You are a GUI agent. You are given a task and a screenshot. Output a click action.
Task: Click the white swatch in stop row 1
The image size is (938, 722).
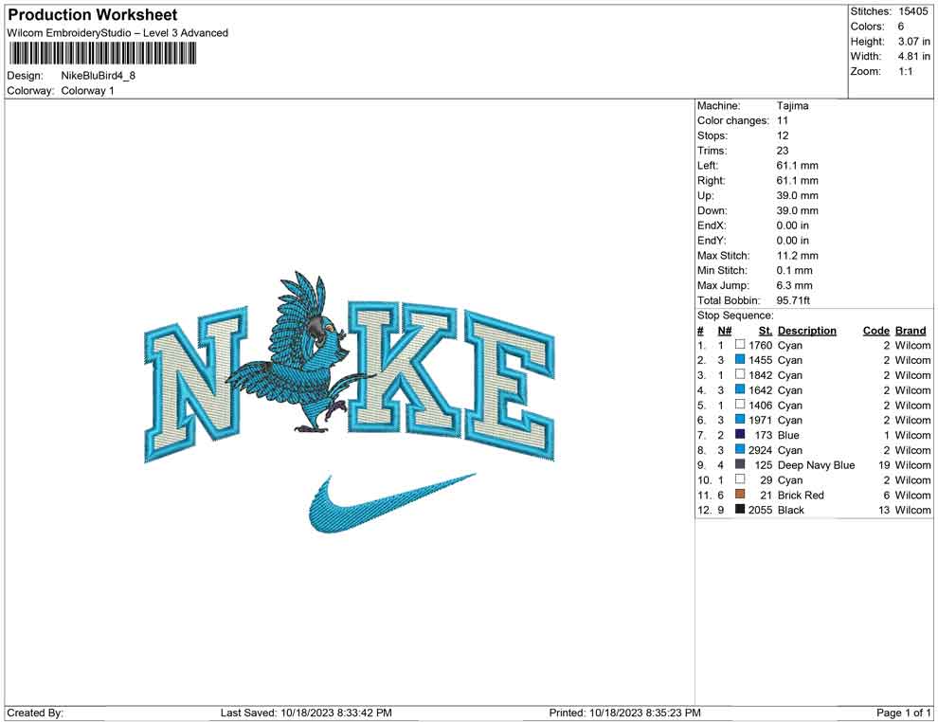[x=740, y=345]
